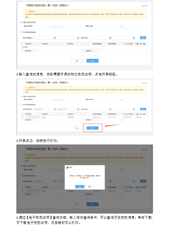Click the lightbulb 温馨提示 icon in first screenshot

coord(26,11)
